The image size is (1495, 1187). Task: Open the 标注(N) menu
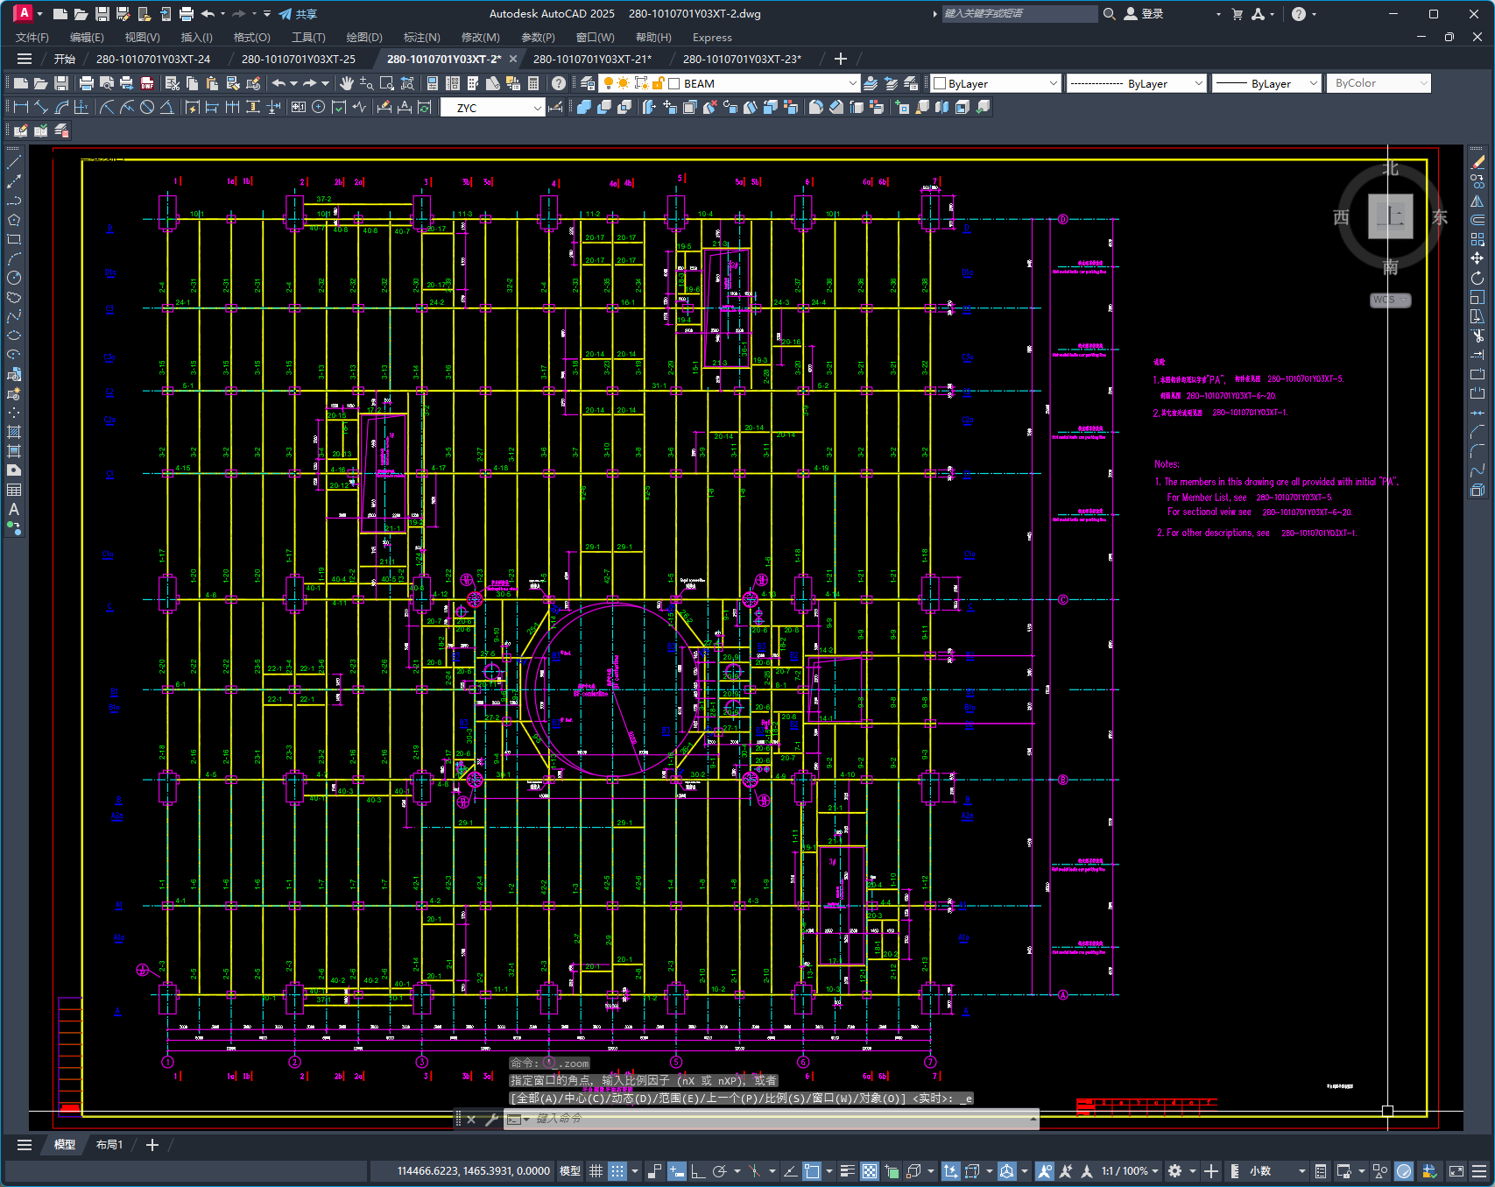pos(421,38)
